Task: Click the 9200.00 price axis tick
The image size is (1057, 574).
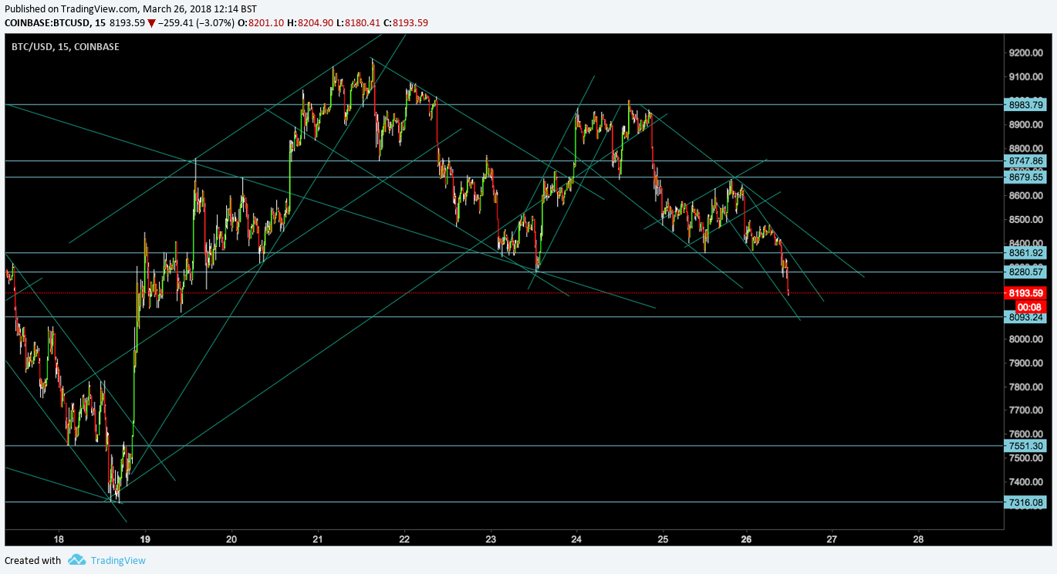Action: pyautogui.click(x=1026, y=53)
